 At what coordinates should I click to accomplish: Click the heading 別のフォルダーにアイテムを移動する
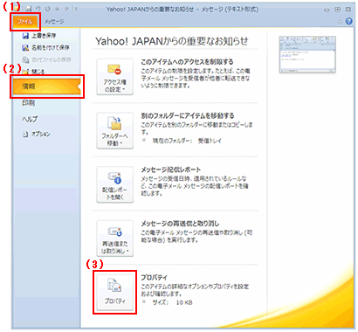coord(188,115)
